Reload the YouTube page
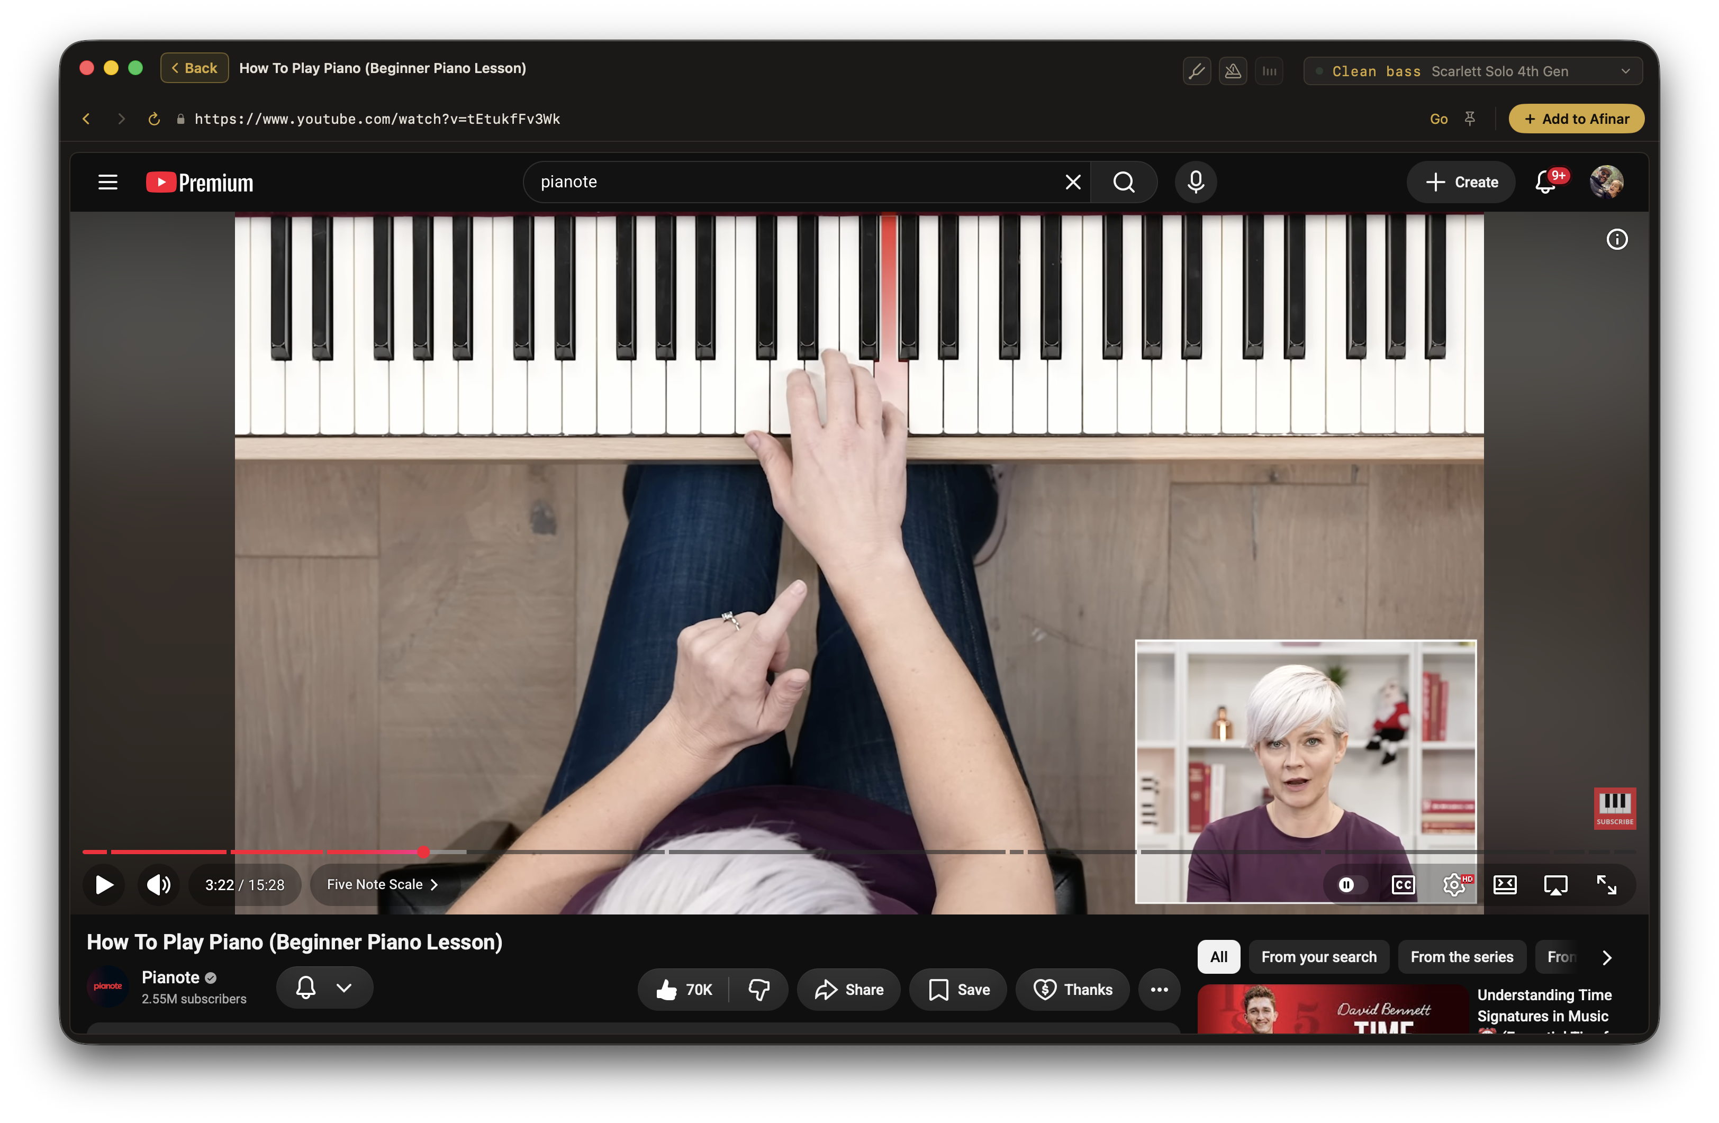Viewport: 1719px width, 1123px height. pyautogui.click(x=154, y=119)
